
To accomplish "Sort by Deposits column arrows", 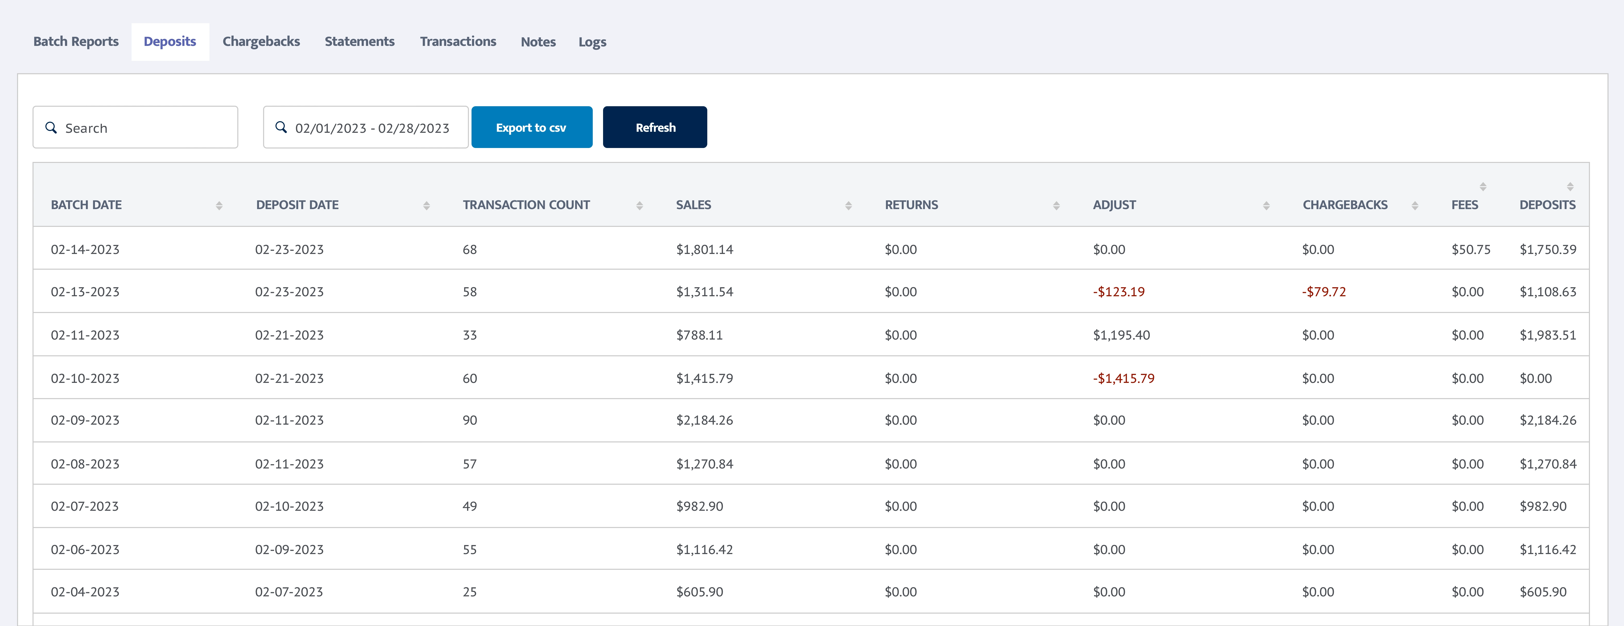I will point(1570,187).
